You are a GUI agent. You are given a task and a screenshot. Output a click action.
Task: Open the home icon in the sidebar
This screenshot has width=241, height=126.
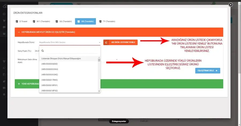tap(4, 14)
